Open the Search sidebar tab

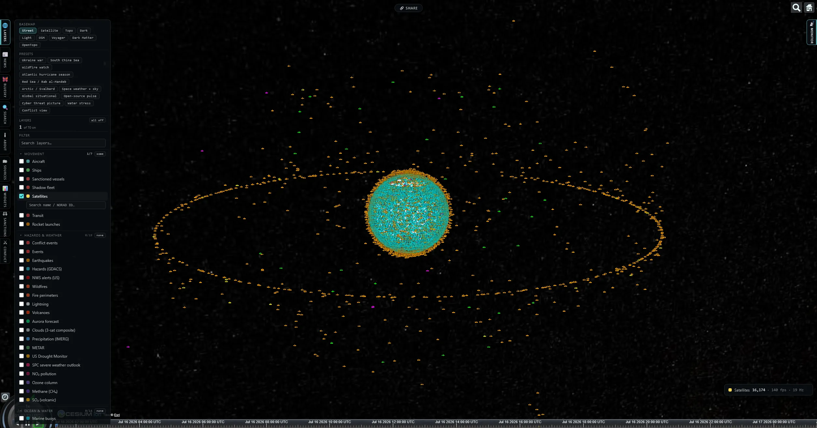[5, 114]
